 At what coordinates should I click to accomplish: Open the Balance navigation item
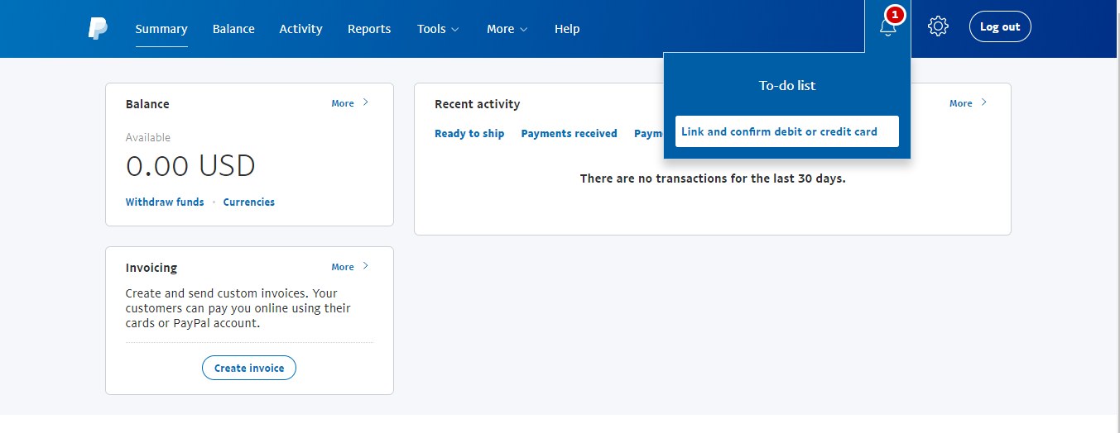click(x=233, y=29)
